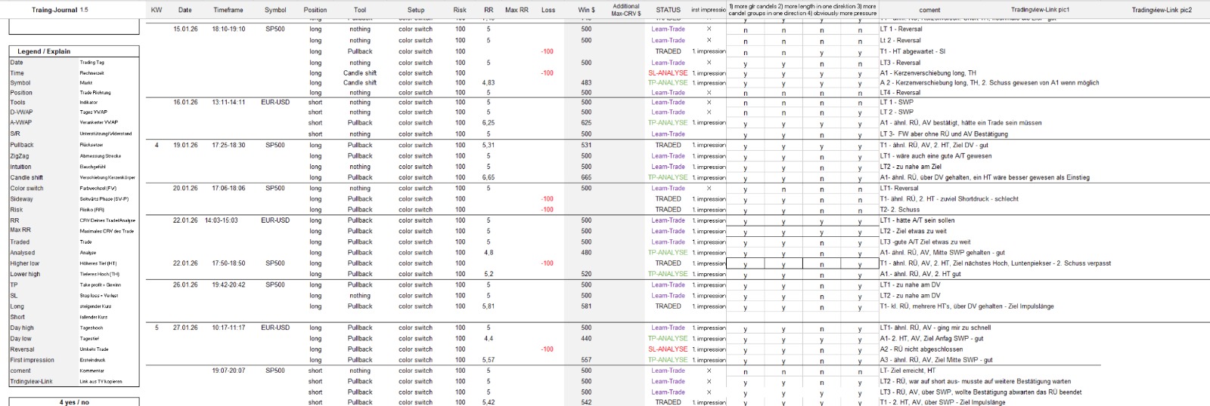Select TP-ANALYSE status in the A3 row

668,360
